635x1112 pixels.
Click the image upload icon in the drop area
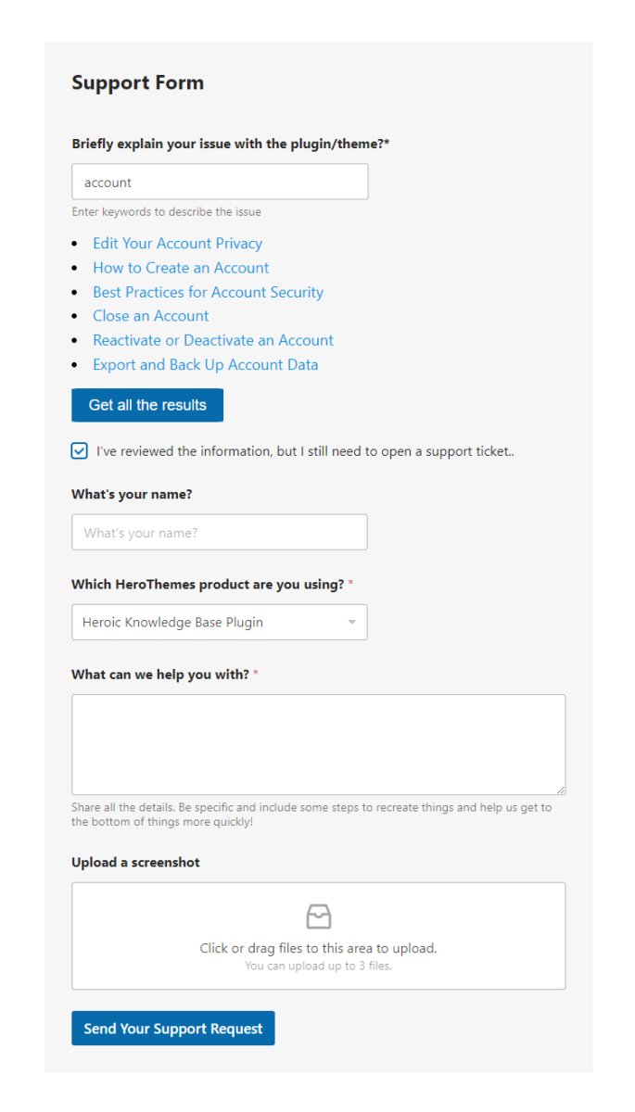(318, 916)
